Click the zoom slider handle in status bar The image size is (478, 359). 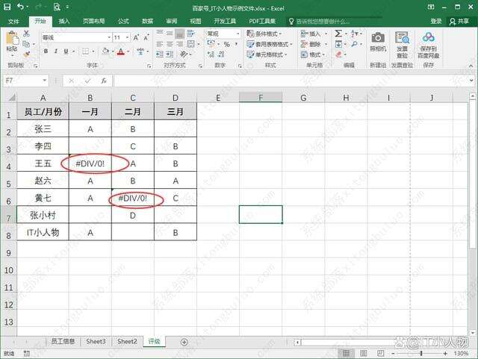coord(421,353)
